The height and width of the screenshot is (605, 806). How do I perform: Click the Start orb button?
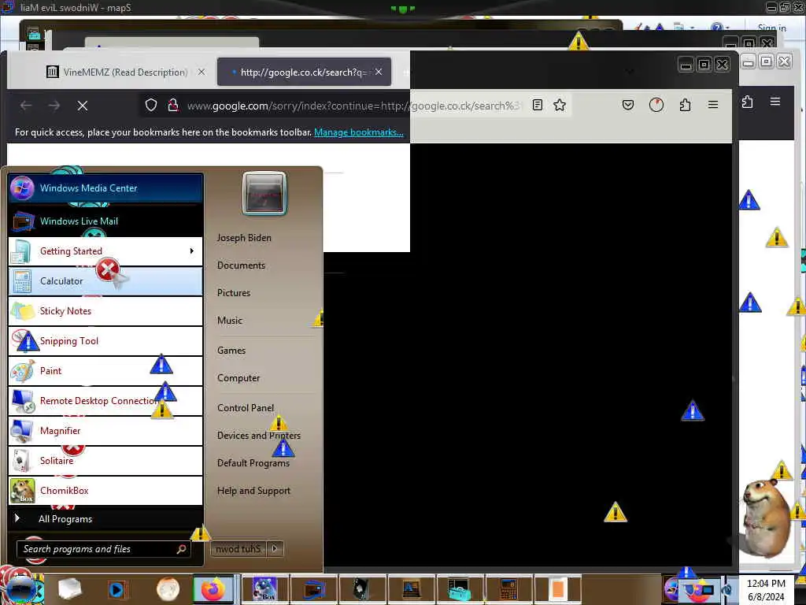pyautogui.click(x=20, y=589)
